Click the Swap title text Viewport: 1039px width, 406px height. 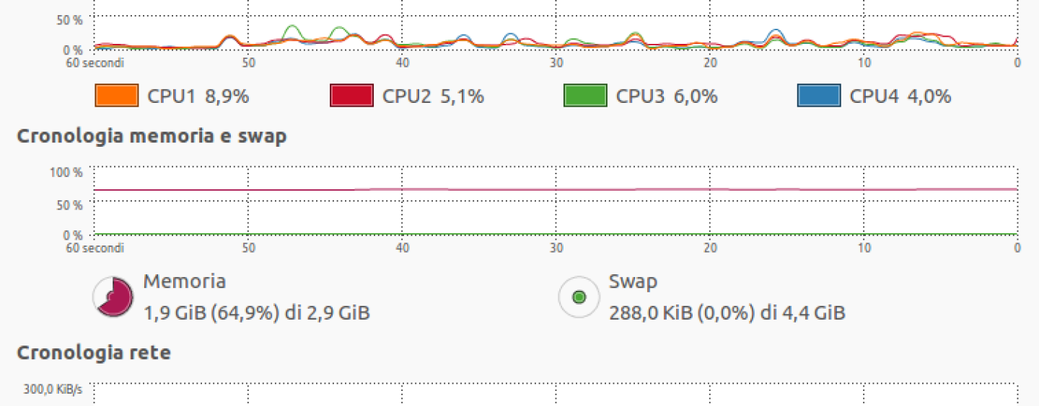click(x=634, y=281)
